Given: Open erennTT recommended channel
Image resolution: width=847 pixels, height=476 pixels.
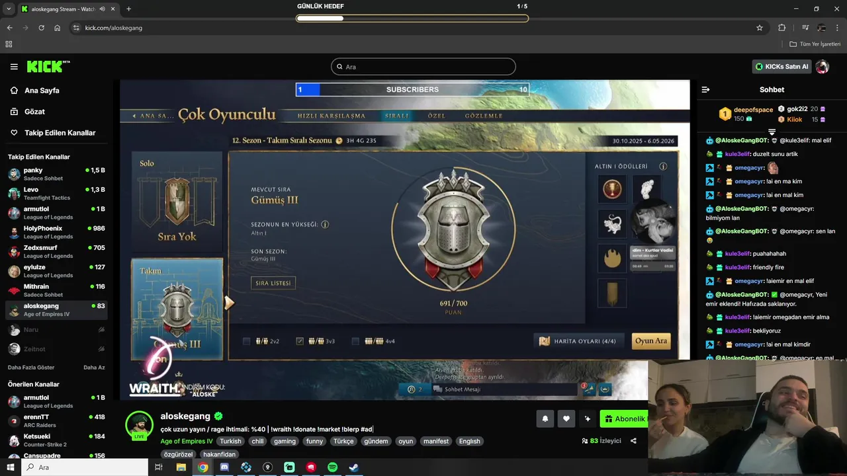Looking at the screenshot, I should tap(56, 420).
